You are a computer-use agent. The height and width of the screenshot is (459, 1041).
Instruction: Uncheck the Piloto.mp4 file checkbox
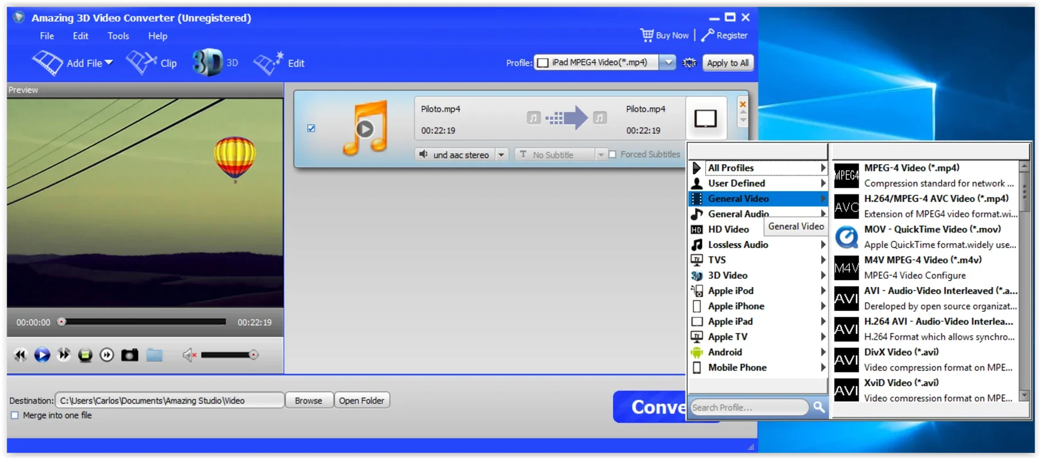[311, 129]
